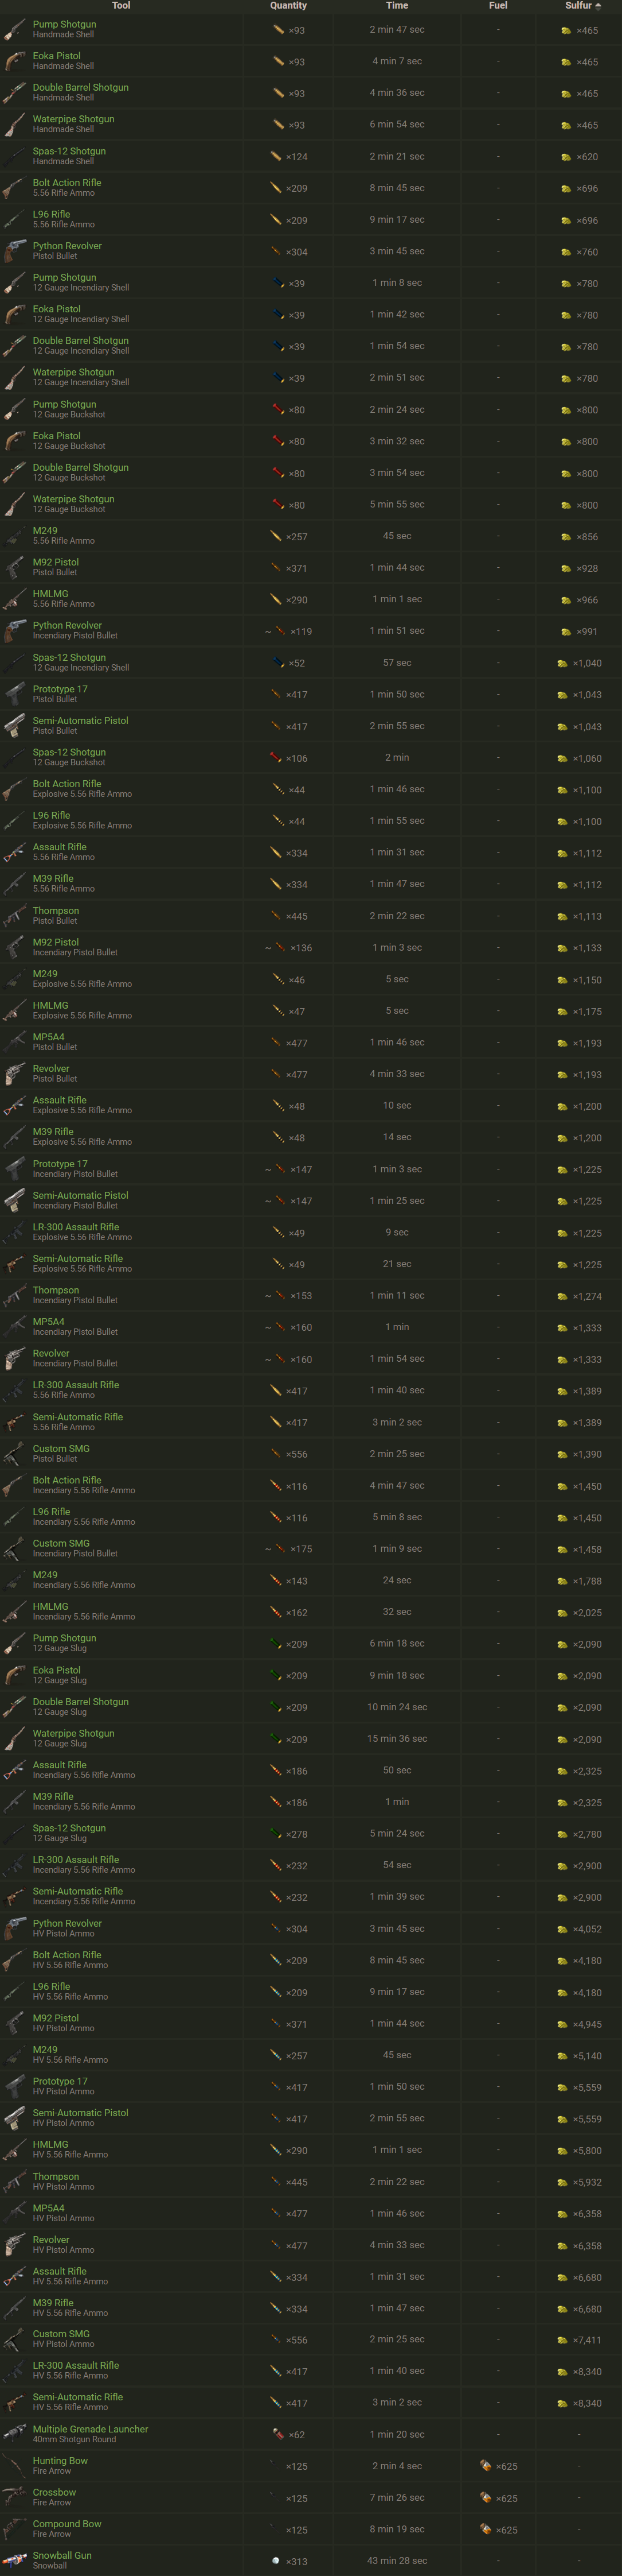The height and width of the screenshot is (2576, 622).
Task: Click the fuel icon in the Hunting Bow row
Action: coord(485,2465)
